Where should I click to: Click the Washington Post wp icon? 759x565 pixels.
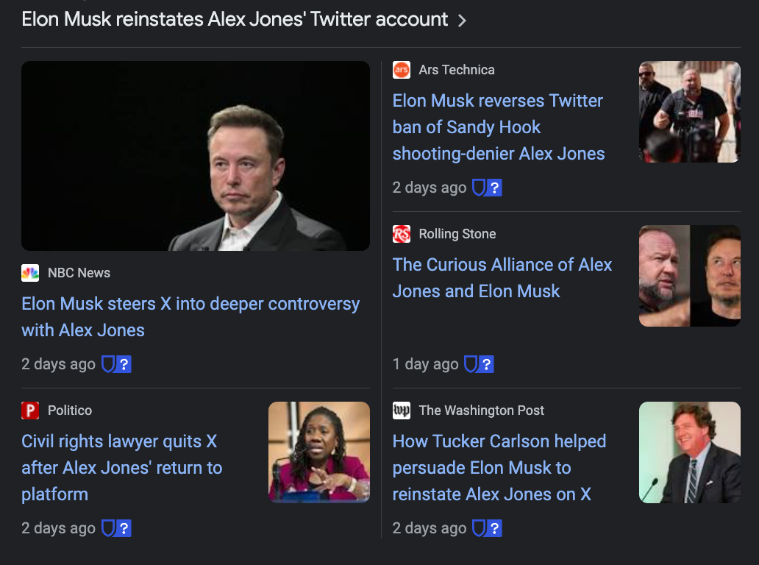[x=402, y=411]
